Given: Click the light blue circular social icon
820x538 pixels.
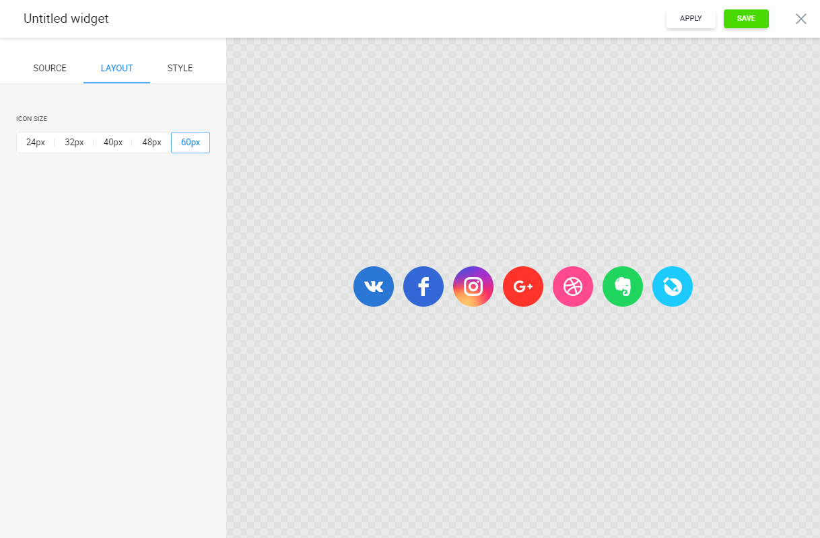Looking at the screenshot, I should coord(673,286).
